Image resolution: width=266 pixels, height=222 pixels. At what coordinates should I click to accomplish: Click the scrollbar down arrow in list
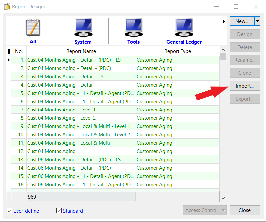(x=223, y=198)
